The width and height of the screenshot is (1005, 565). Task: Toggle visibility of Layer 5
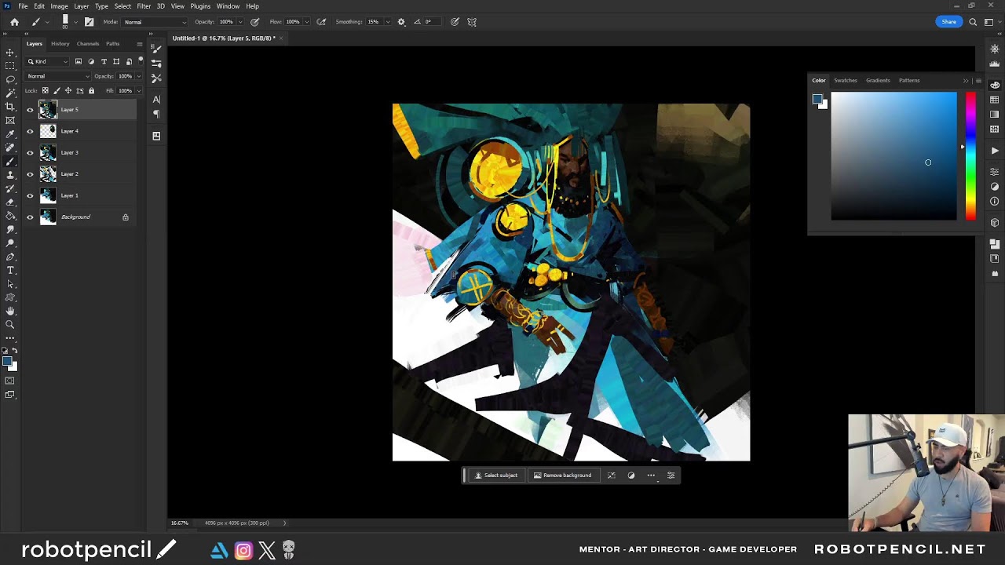(30, 110)
